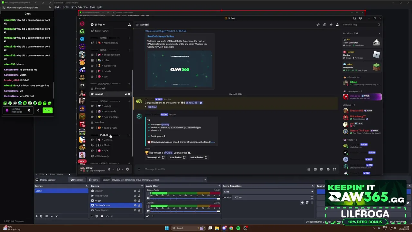Open Chrome from the Windows taskbar
This screenshot has width=412, height=232.
pos(231,228)
